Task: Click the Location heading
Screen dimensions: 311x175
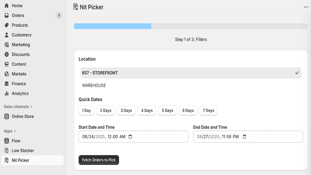Action: pos(87,59)
